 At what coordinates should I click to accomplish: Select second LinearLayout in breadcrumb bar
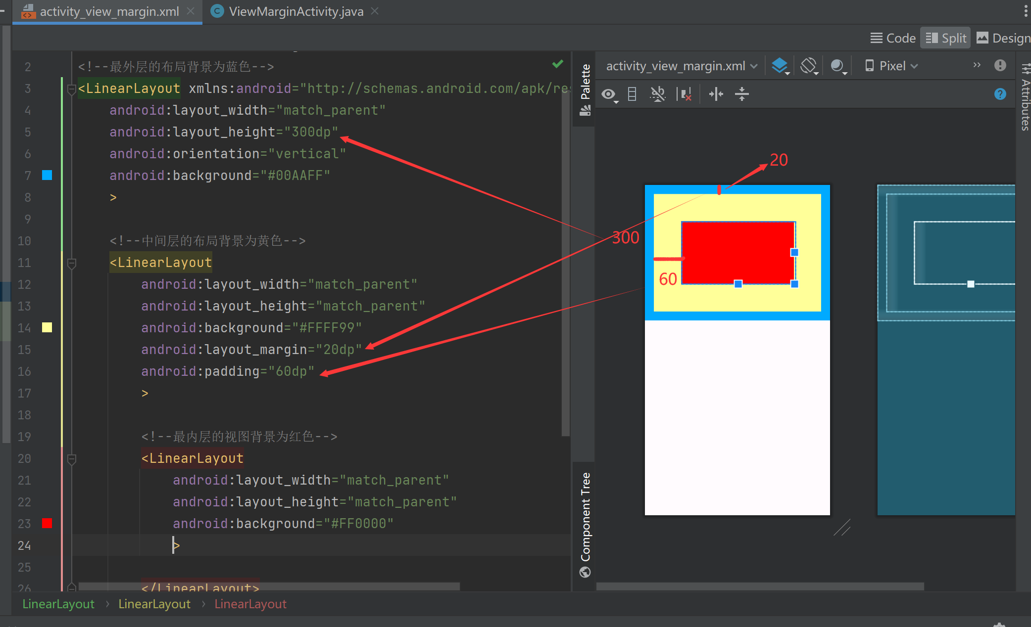154,604
